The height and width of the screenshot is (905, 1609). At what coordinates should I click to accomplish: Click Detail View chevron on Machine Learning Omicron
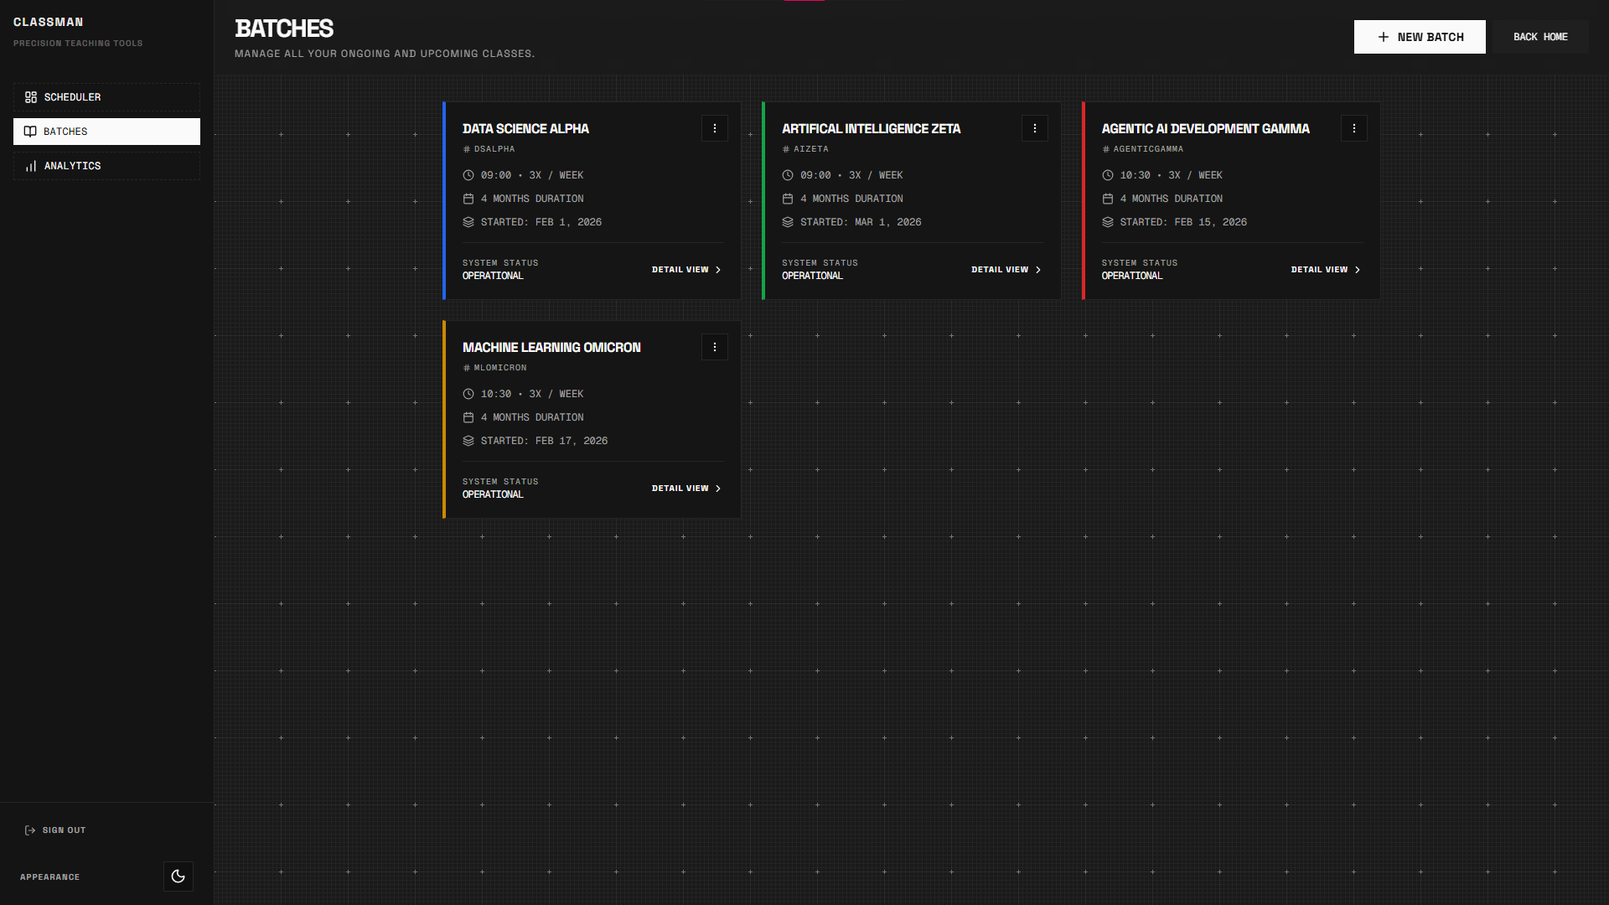[x=718, y=489]
